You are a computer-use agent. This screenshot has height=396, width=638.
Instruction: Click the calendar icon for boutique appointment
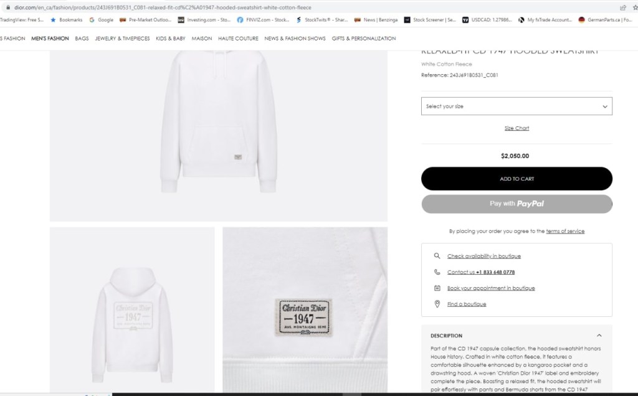(x=437, y=288)
